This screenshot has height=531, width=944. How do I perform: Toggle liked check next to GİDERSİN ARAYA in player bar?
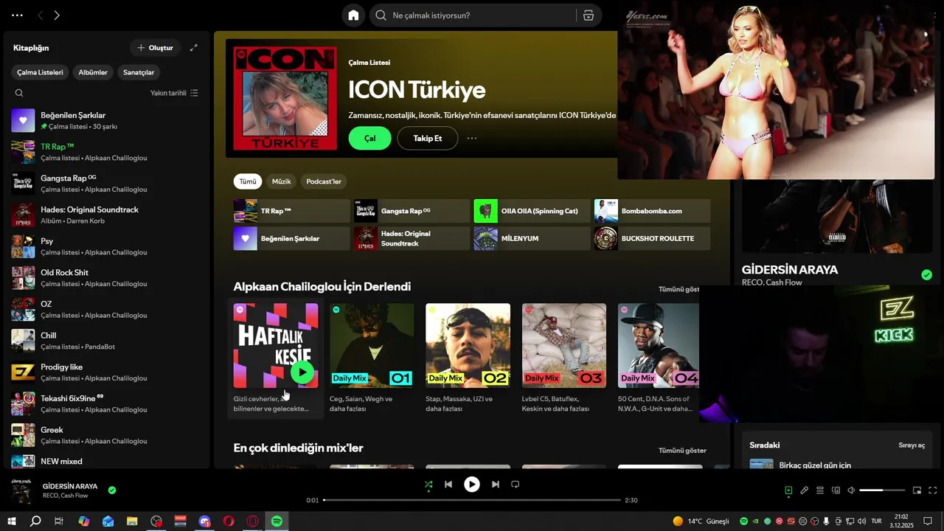pyautogui.click(x=112, y=490)
